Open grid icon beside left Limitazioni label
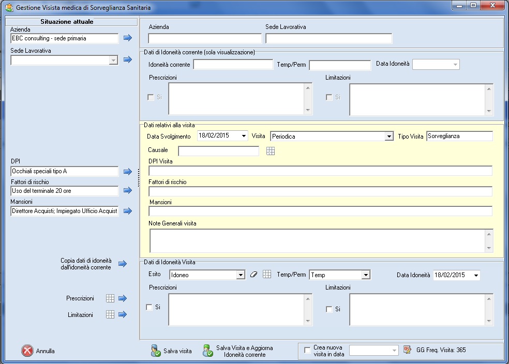The width and height of the screenshot is (509, 364). click(x=110, y=314)
